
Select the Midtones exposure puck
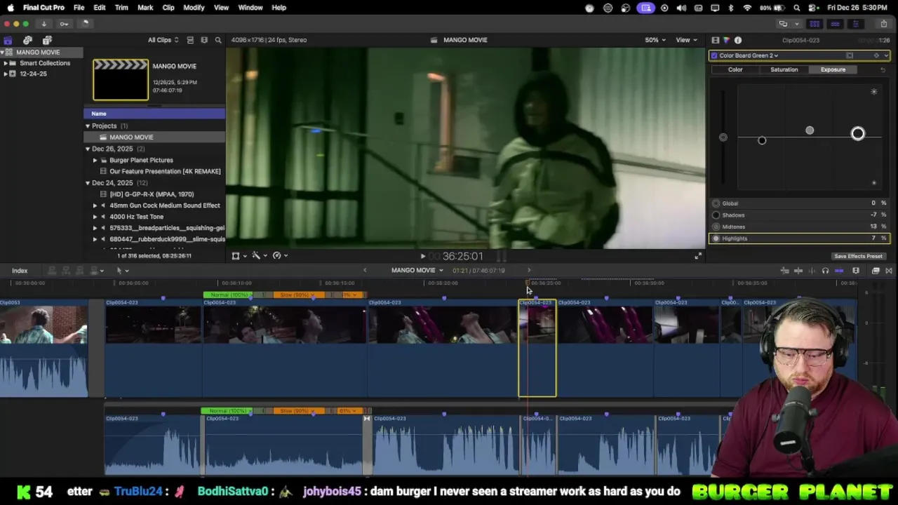click(810, 130)
